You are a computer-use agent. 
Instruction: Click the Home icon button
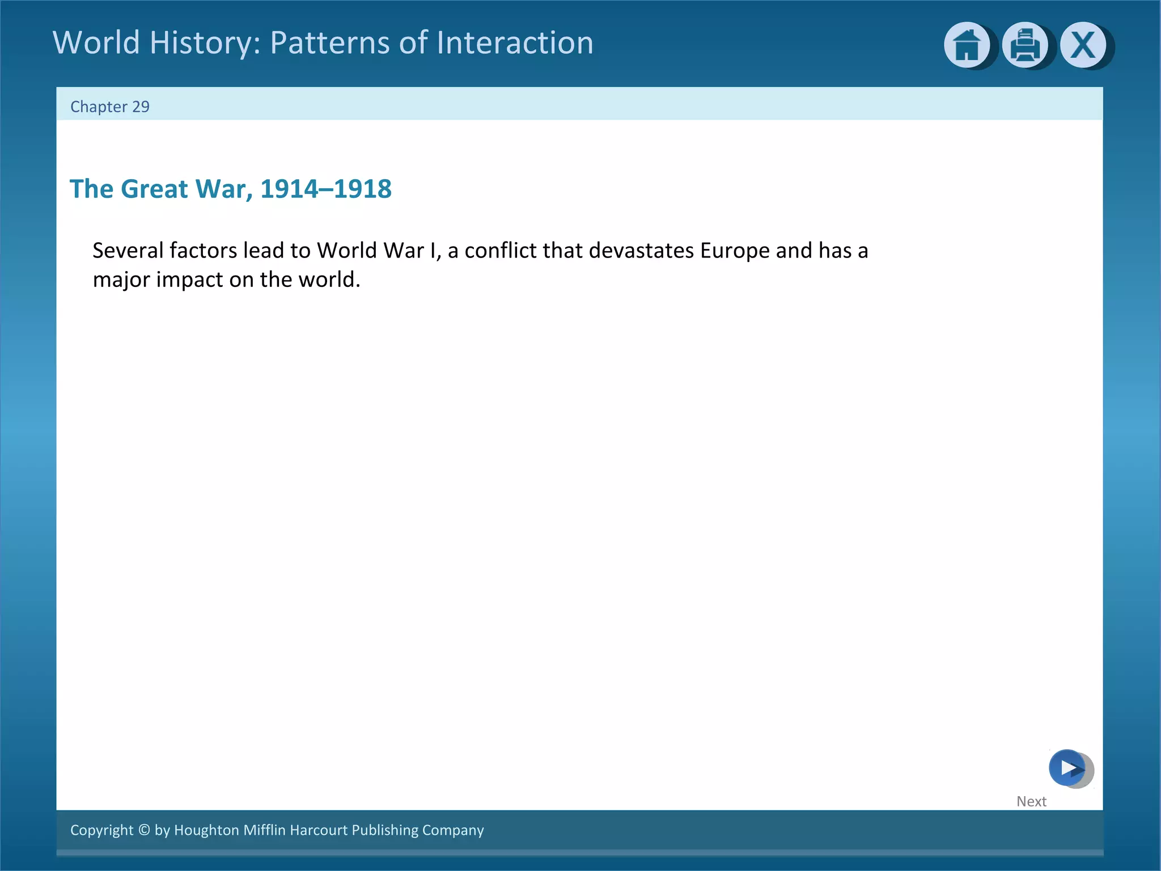coord(966,45)
